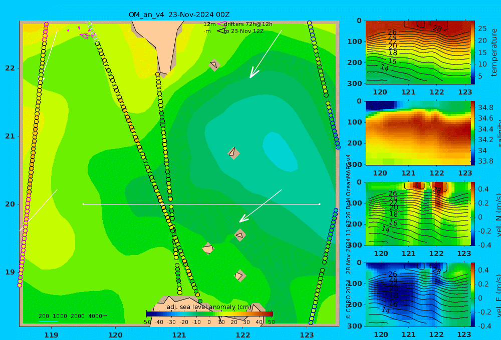Click the salinity cross-section plot
The height and width of the screenshot is (340, 501).
click(418, 133)
